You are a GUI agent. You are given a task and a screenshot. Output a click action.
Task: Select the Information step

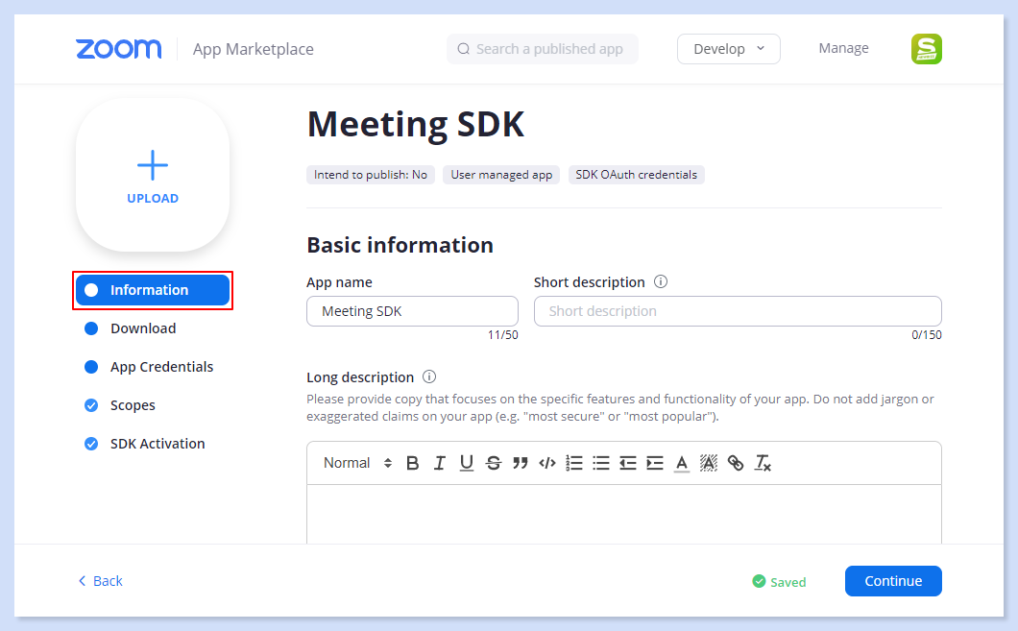[x=153, y=290]
